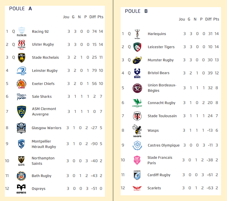Click the ASM Clermont Auvergne badge
The width and height of the screenshot is (227, 201).
22,111
